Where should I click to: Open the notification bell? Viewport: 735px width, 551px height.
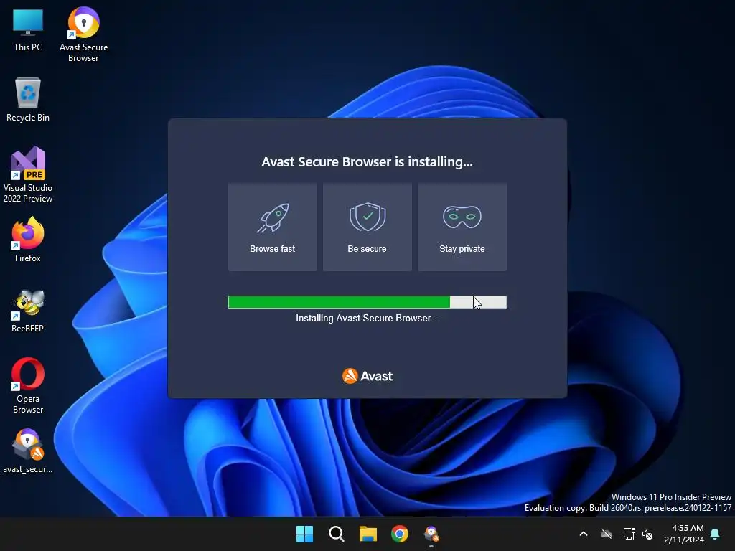pos(715,534)
